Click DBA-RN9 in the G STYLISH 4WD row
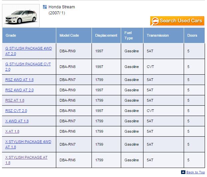This screenshot has width=207, height=177. pyautogui.click(x=68, y=51)
